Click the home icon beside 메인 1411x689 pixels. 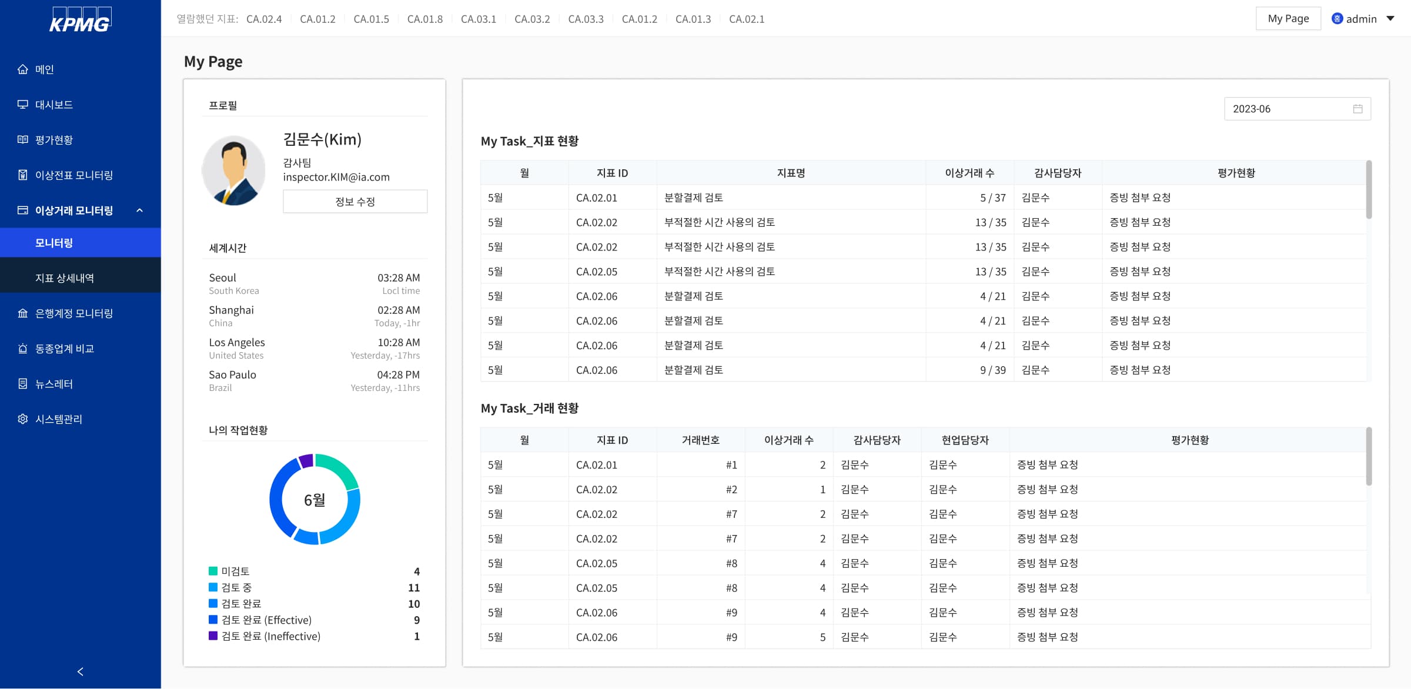click(x=23, y=69)
